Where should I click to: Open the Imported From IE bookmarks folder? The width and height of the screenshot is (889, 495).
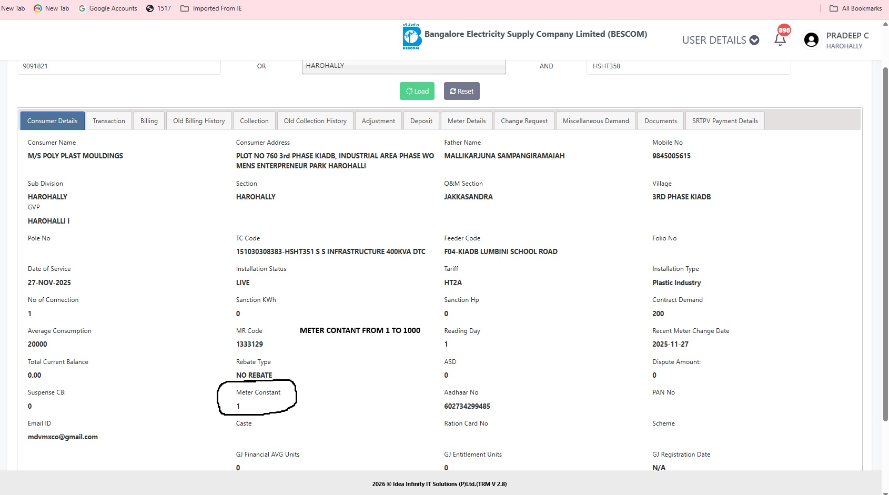click(x=211, y=8)
